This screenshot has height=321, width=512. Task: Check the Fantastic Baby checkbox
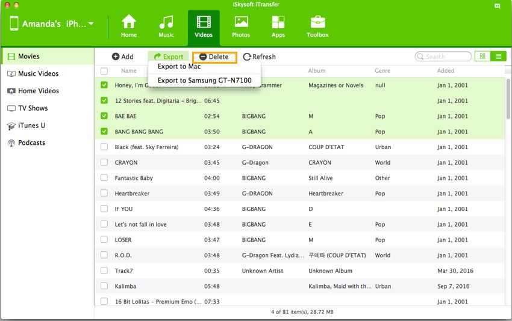[104, 177]
